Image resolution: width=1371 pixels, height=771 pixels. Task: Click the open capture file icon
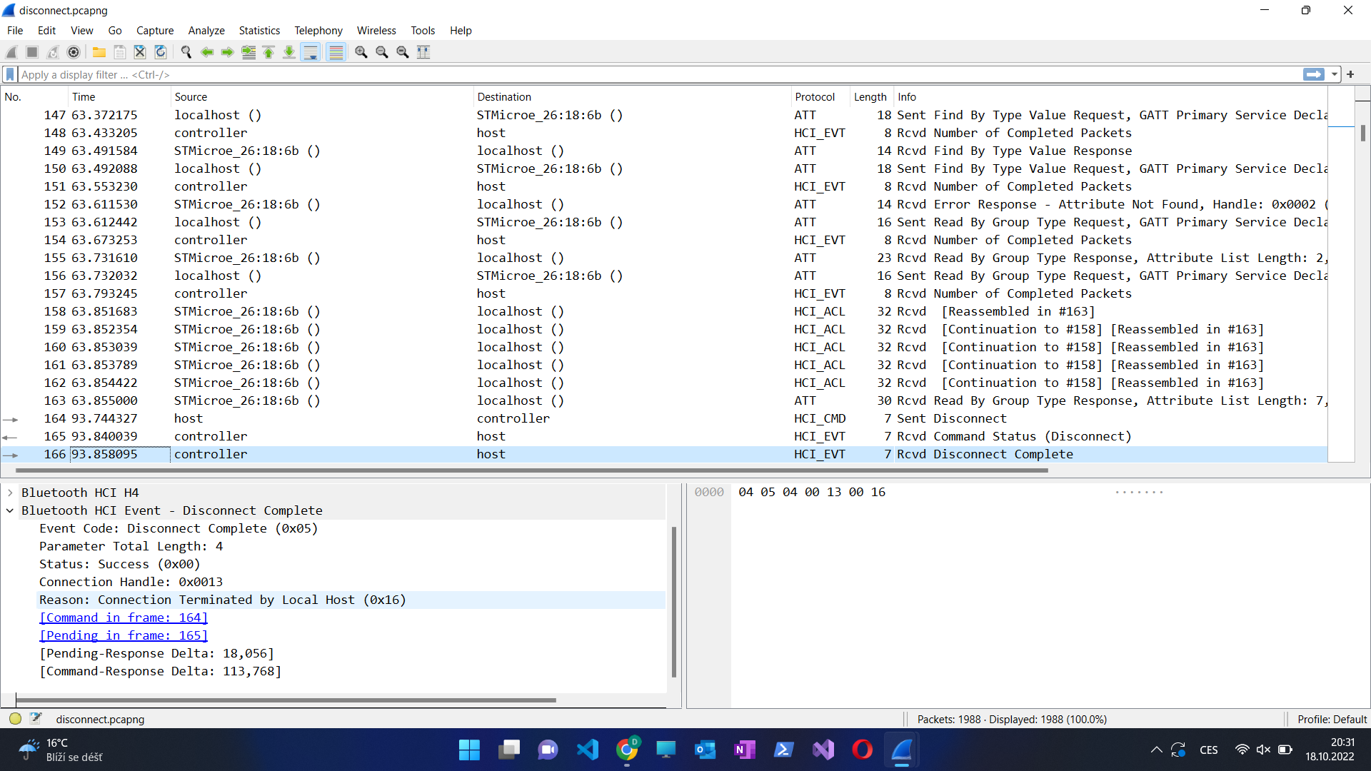(x=98, y=52)
